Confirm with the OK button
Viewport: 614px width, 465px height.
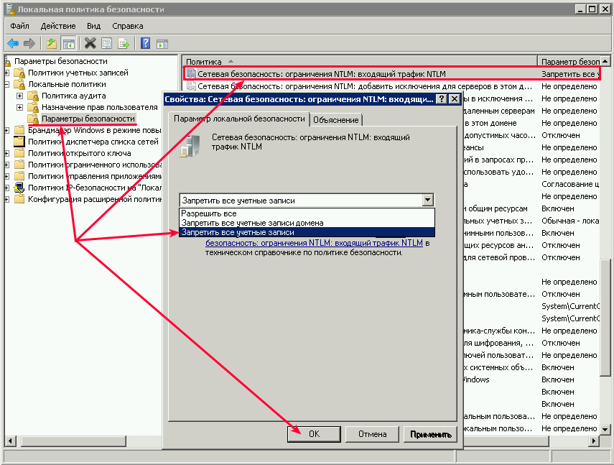click(314, 434)
